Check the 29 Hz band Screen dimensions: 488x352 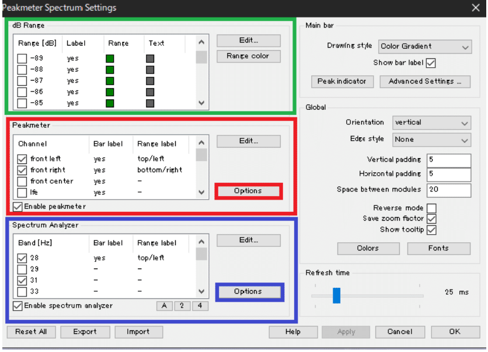(22, 269)
